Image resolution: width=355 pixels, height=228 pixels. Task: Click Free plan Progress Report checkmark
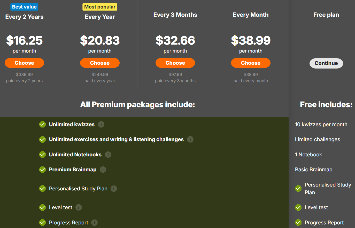point(298,223)
